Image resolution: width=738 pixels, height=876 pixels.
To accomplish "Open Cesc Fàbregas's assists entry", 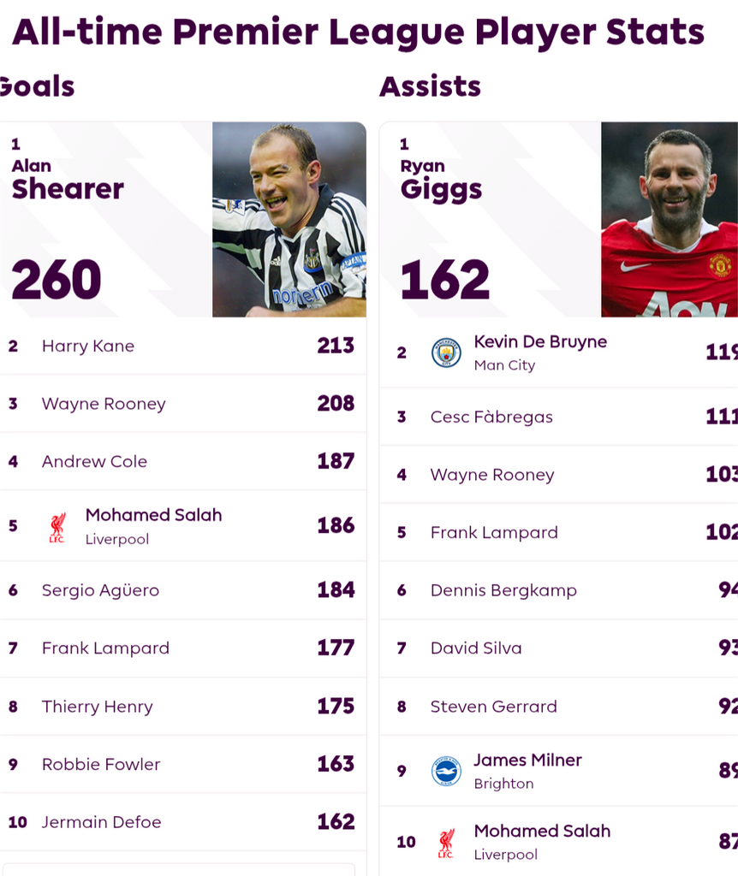I will (558, 417).
